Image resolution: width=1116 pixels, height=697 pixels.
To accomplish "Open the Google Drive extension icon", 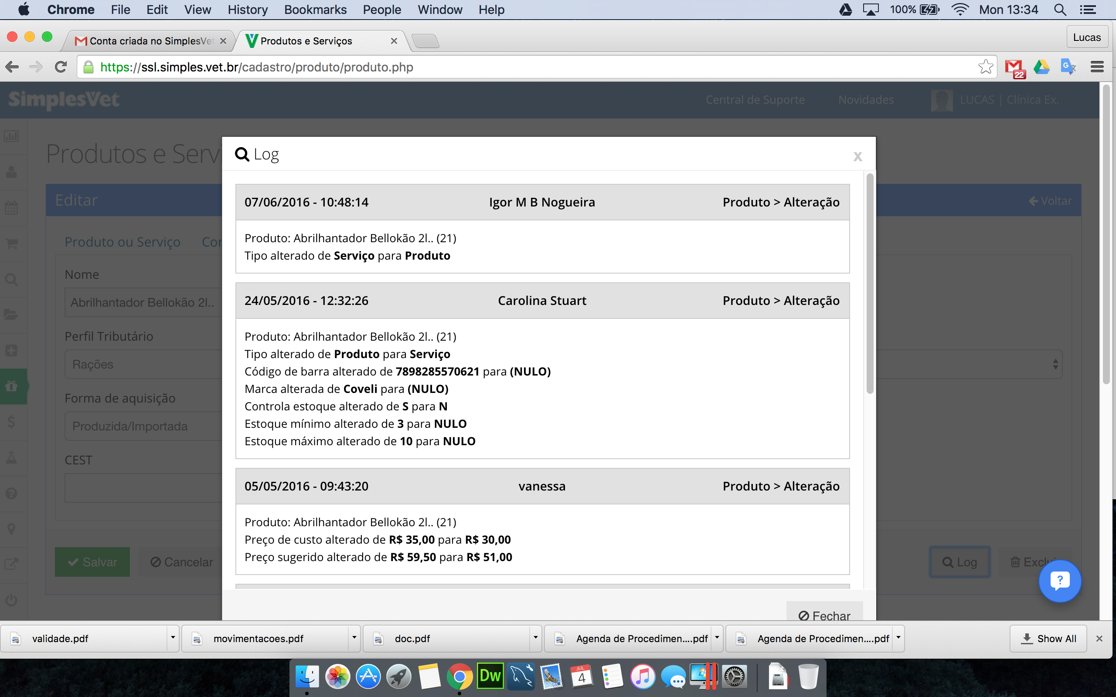I will [1041, 67].
